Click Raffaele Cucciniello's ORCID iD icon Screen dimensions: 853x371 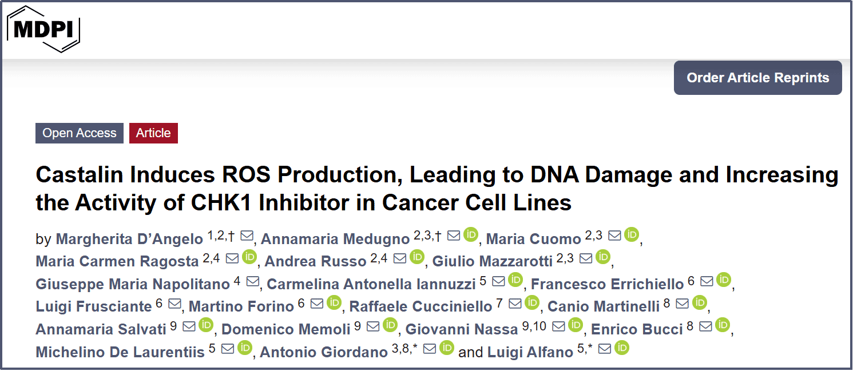tap(532, 303)
